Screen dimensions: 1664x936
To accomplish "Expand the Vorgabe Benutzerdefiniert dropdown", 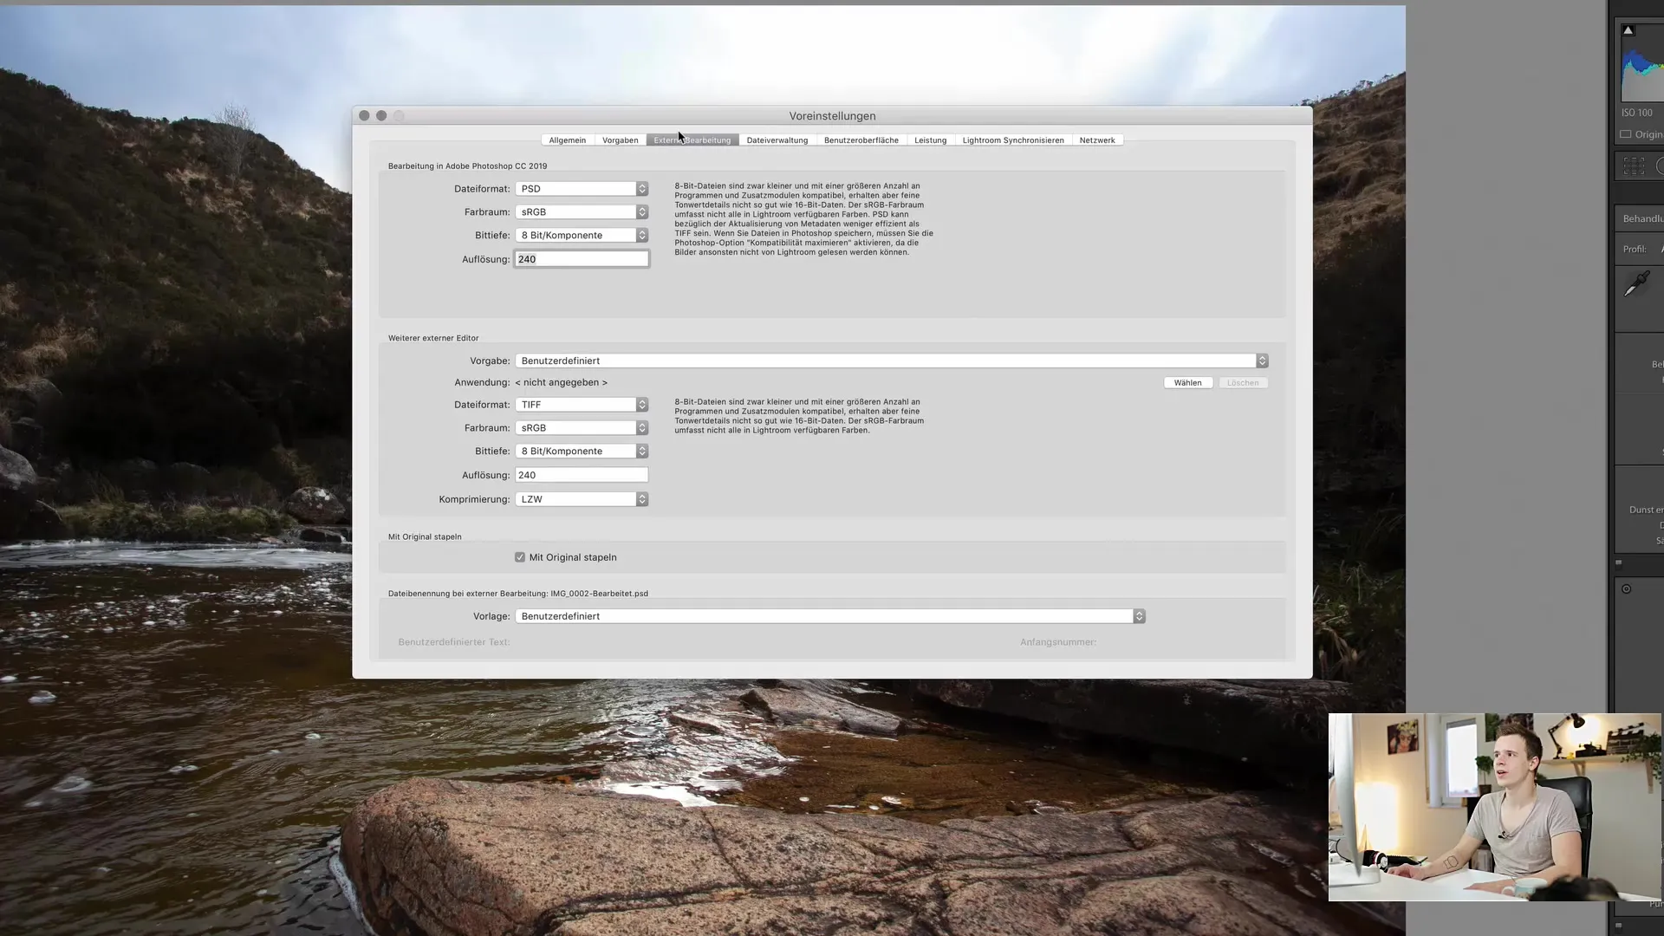I will pos(1262,361).
